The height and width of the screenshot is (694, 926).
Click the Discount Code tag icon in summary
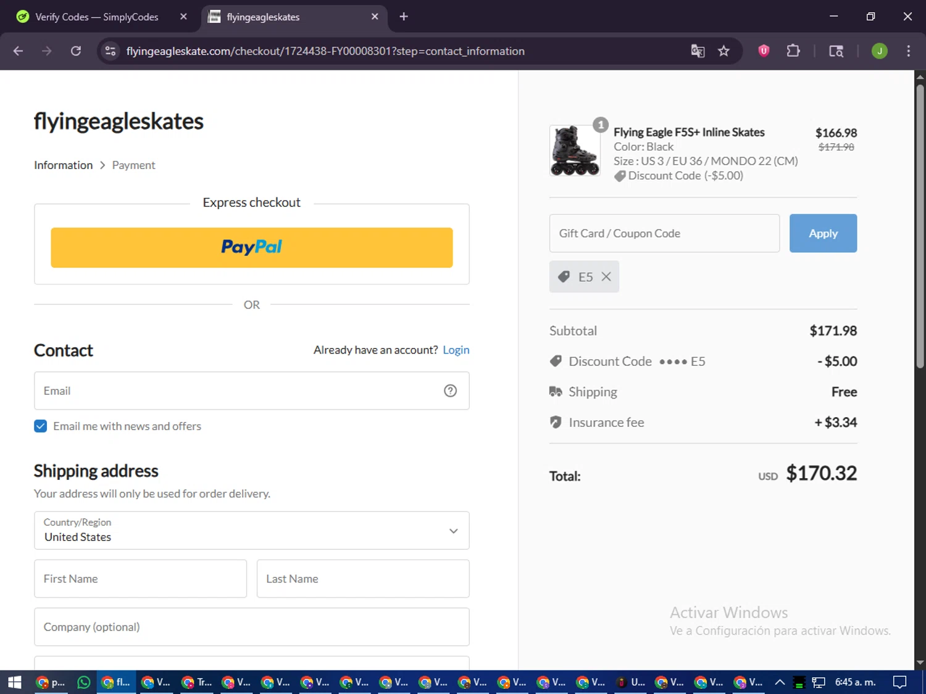pos(556,361)
